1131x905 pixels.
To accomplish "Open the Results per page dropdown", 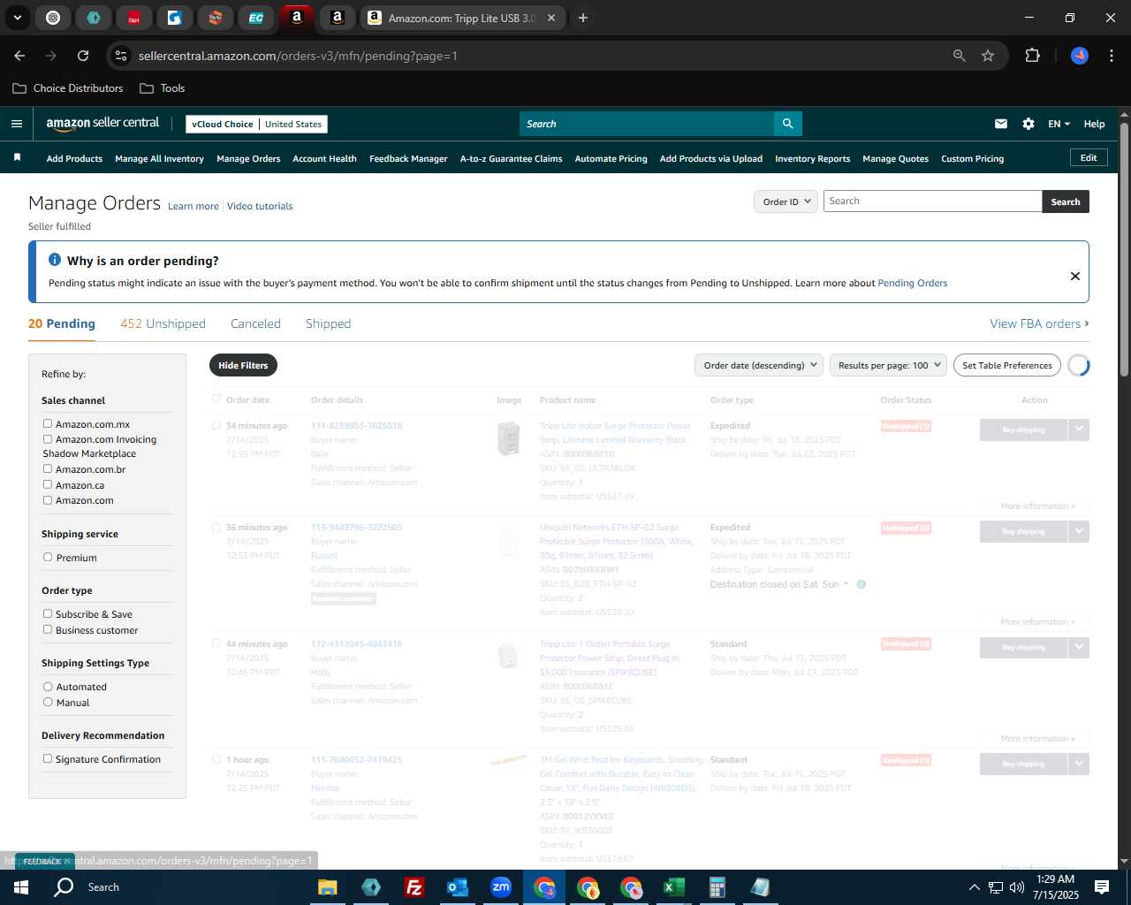I will coord(888,365).
